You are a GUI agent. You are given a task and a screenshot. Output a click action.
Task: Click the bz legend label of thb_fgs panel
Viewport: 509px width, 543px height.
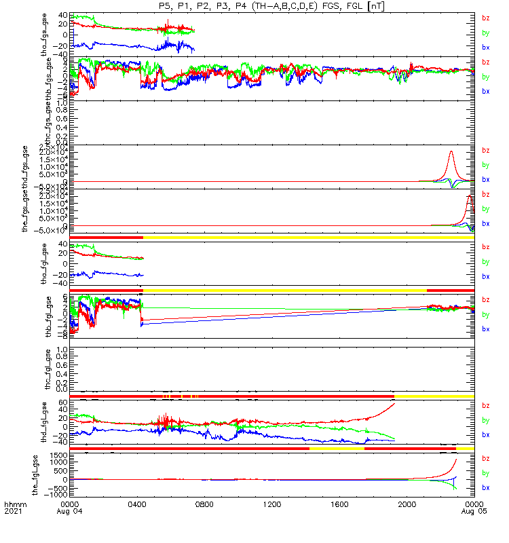pyautogui.click(x=485, y=62)
